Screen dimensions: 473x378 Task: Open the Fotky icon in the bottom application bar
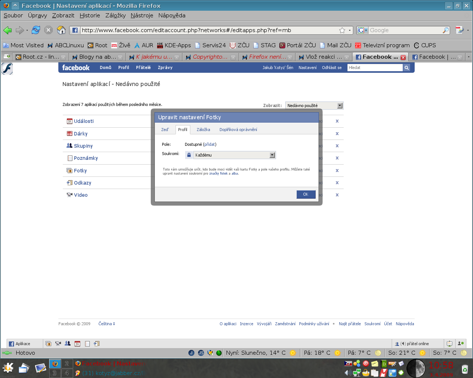pos(48,344)
